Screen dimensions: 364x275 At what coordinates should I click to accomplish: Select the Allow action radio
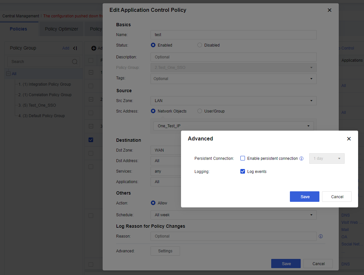click(153, 203)
